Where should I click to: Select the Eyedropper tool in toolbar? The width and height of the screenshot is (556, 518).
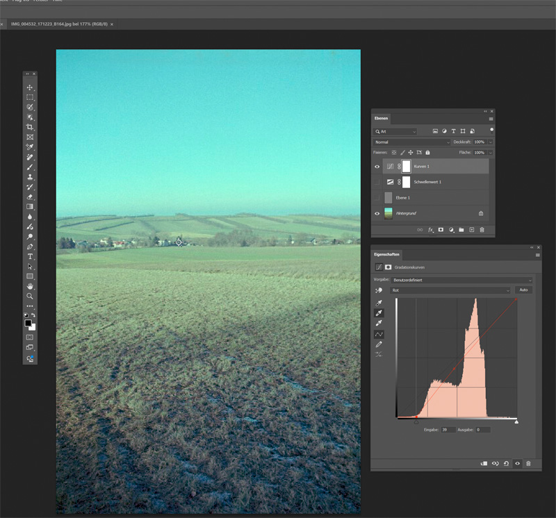click(x=30, y=147)
